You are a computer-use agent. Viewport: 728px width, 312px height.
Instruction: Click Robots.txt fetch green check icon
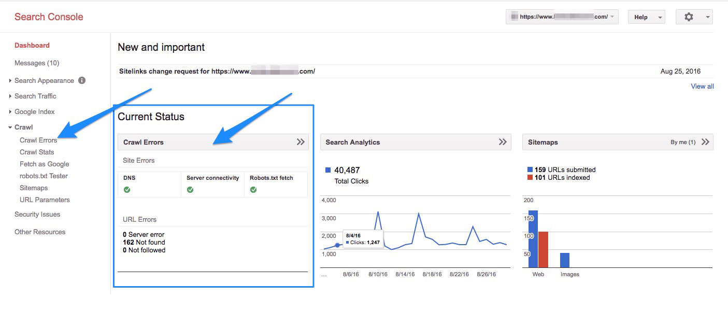pos(253,190)
